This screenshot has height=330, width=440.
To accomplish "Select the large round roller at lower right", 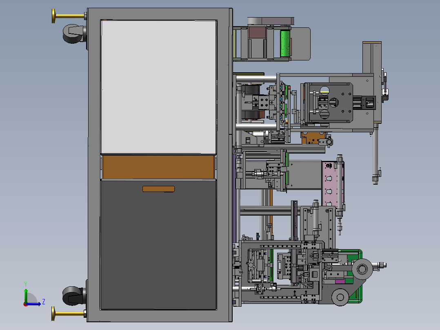I will pyautogui.click(x=362, y=269).
